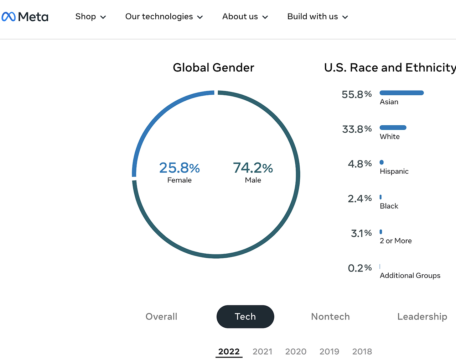Open the About us menu
Image resolution: width=456 pixels, height=364 pixels.
click(x=245, y=17)
